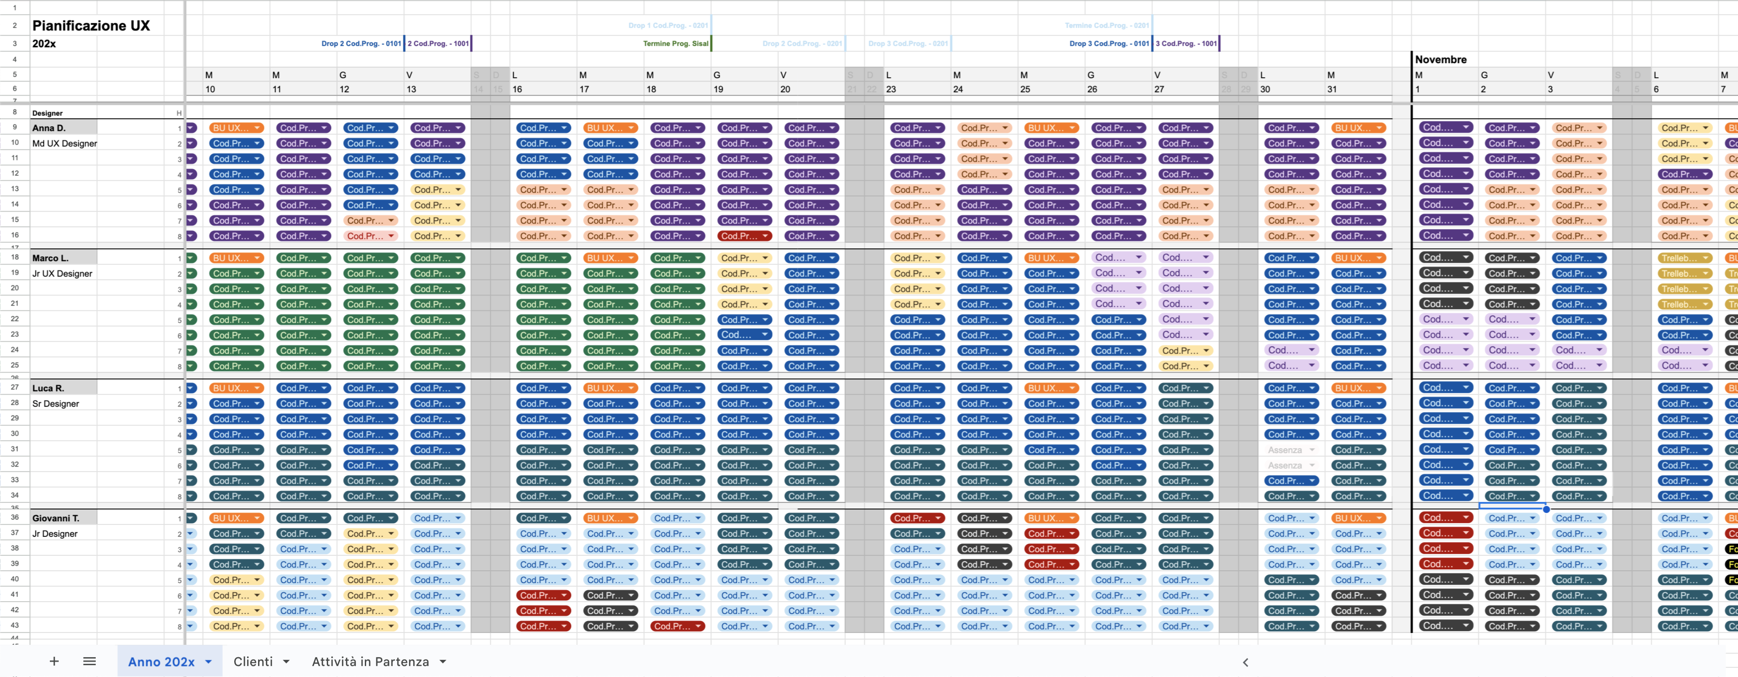Click Termine Prog. Sisal milestone label
Viewport: 1738px width, 677px height.
(x=675, y=43)
